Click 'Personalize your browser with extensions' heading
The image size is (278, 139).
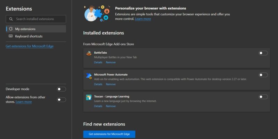(x=150, y=8)
